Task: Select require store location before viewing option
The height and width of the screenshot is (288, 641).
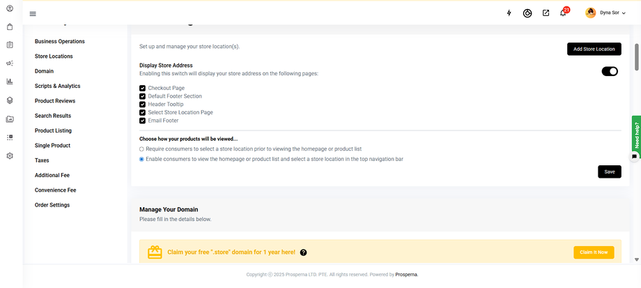Action: [x=142, y=149]
